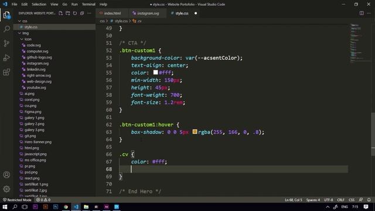
Task: Click Ln 68, Col 5 cursor position
Action: (294, 200)
